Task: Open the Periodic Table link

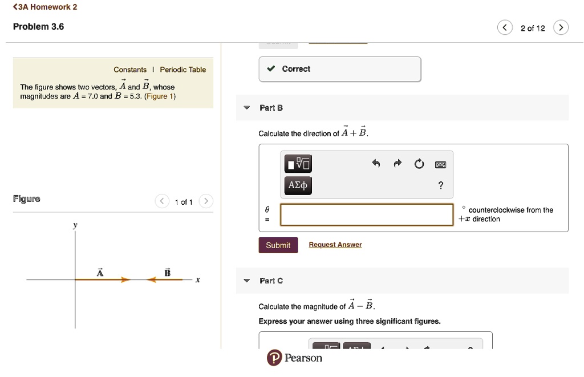Action: point(182,70)
